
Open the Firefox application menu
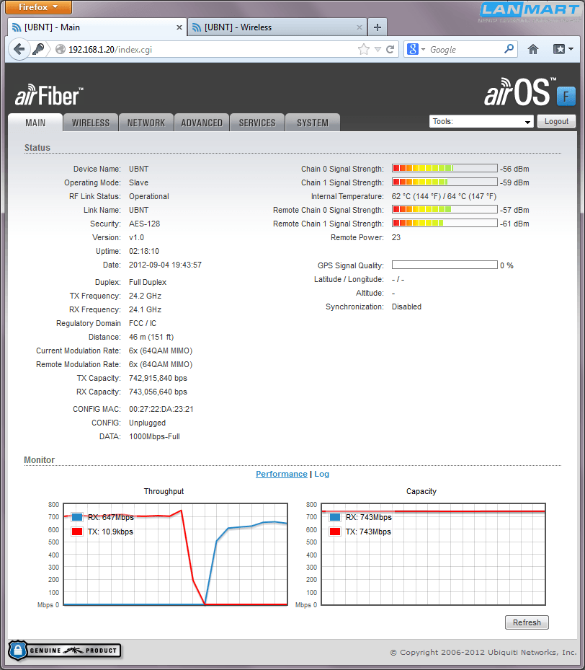[x=38, y=6]
